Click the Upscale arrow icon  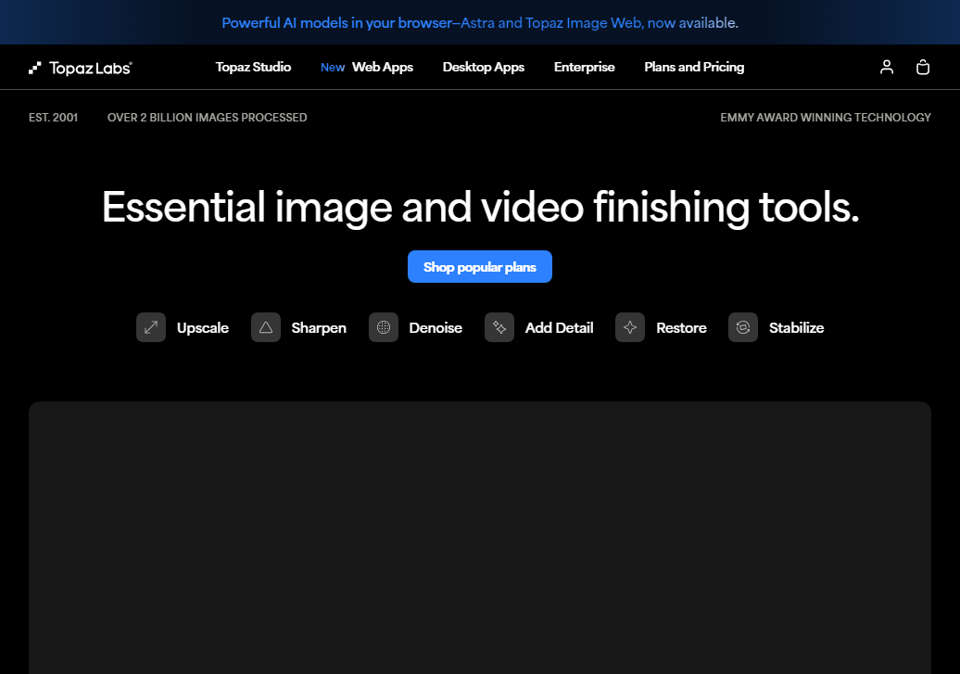(151, 327)
